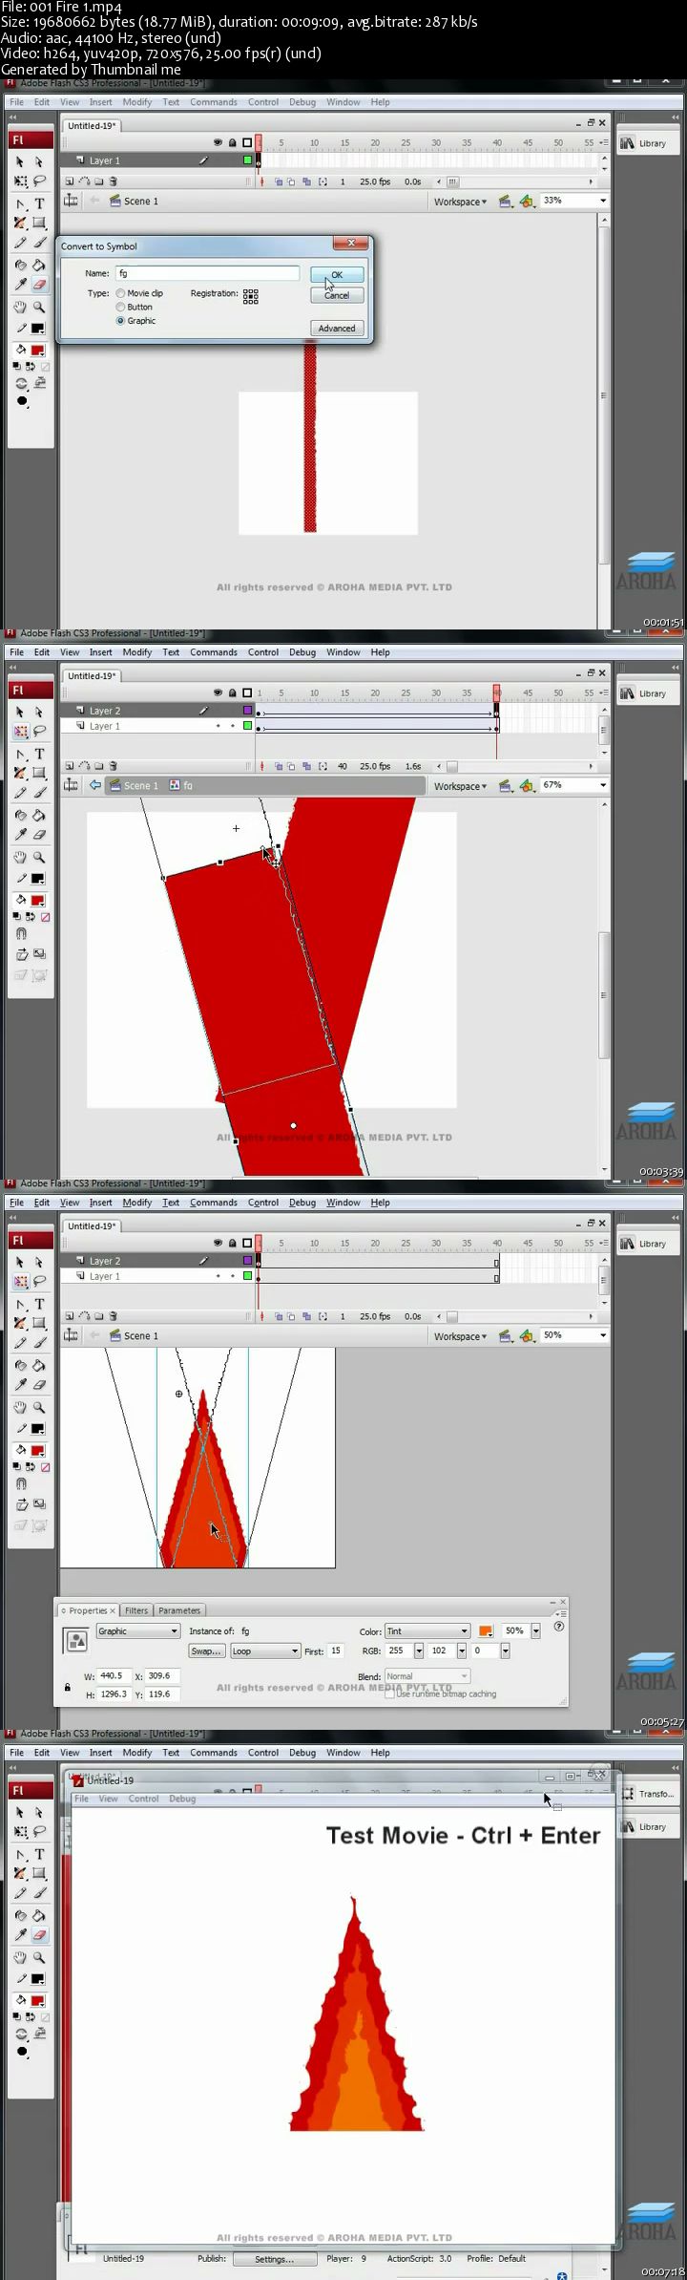This screenshot has height=2280, width=687.
Task: Open the Blend Normal dropdown
Action: pyautogui.click(x=427, y=1676)
